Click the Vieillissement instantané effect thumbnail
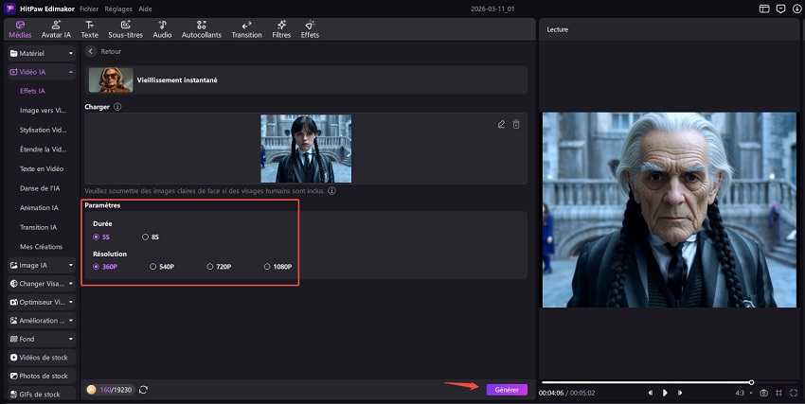This screenshot has height=404, width=805. pos(111,80)
